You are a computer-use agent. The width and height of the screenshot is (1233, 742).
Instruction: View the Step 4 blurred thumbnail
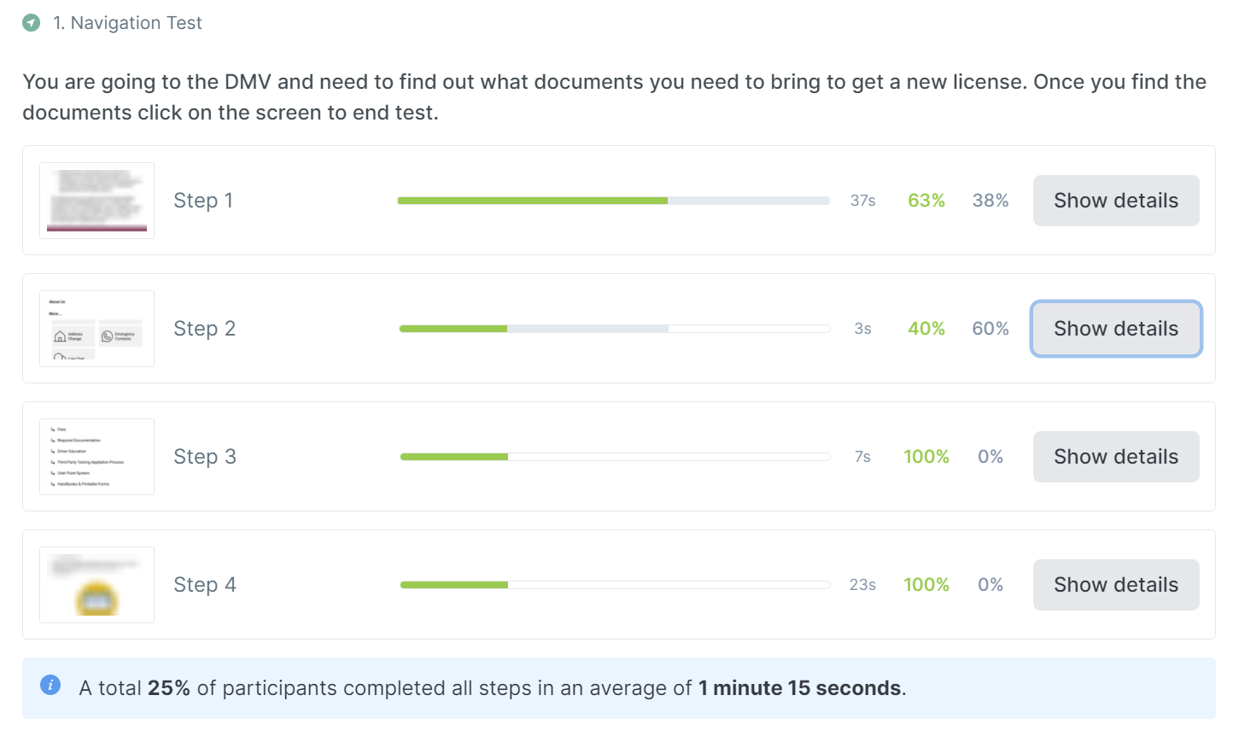pos(96,585)
